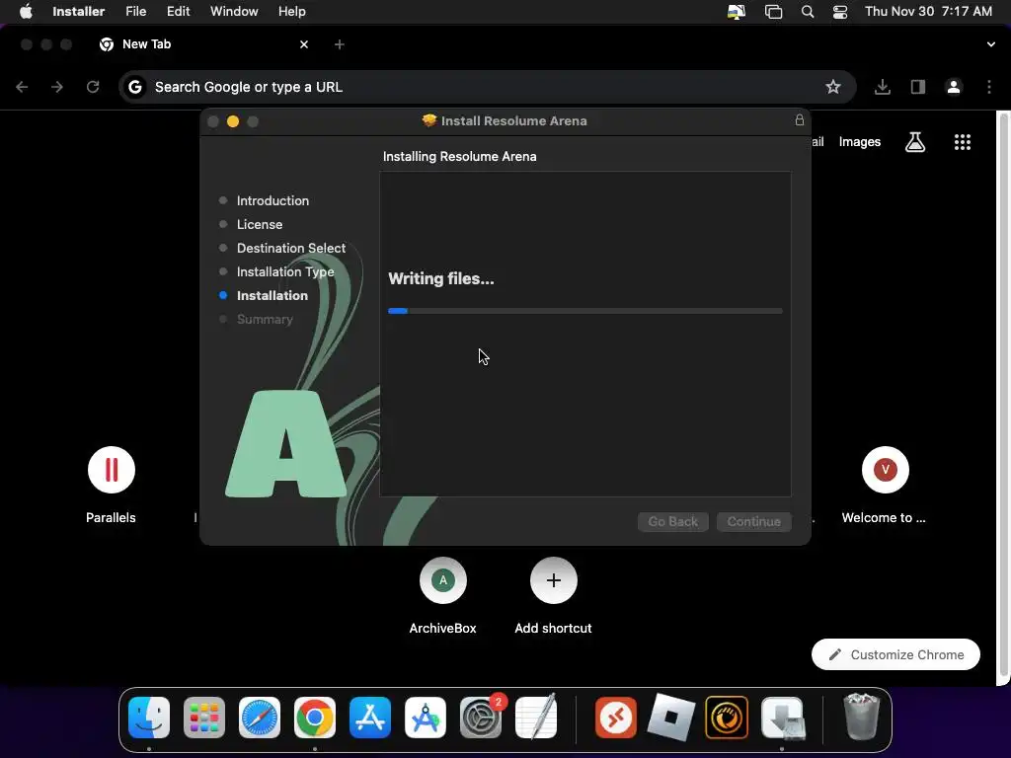1011x758 pixels.
Task: Open the Apple menu
Action: [26, 12]
